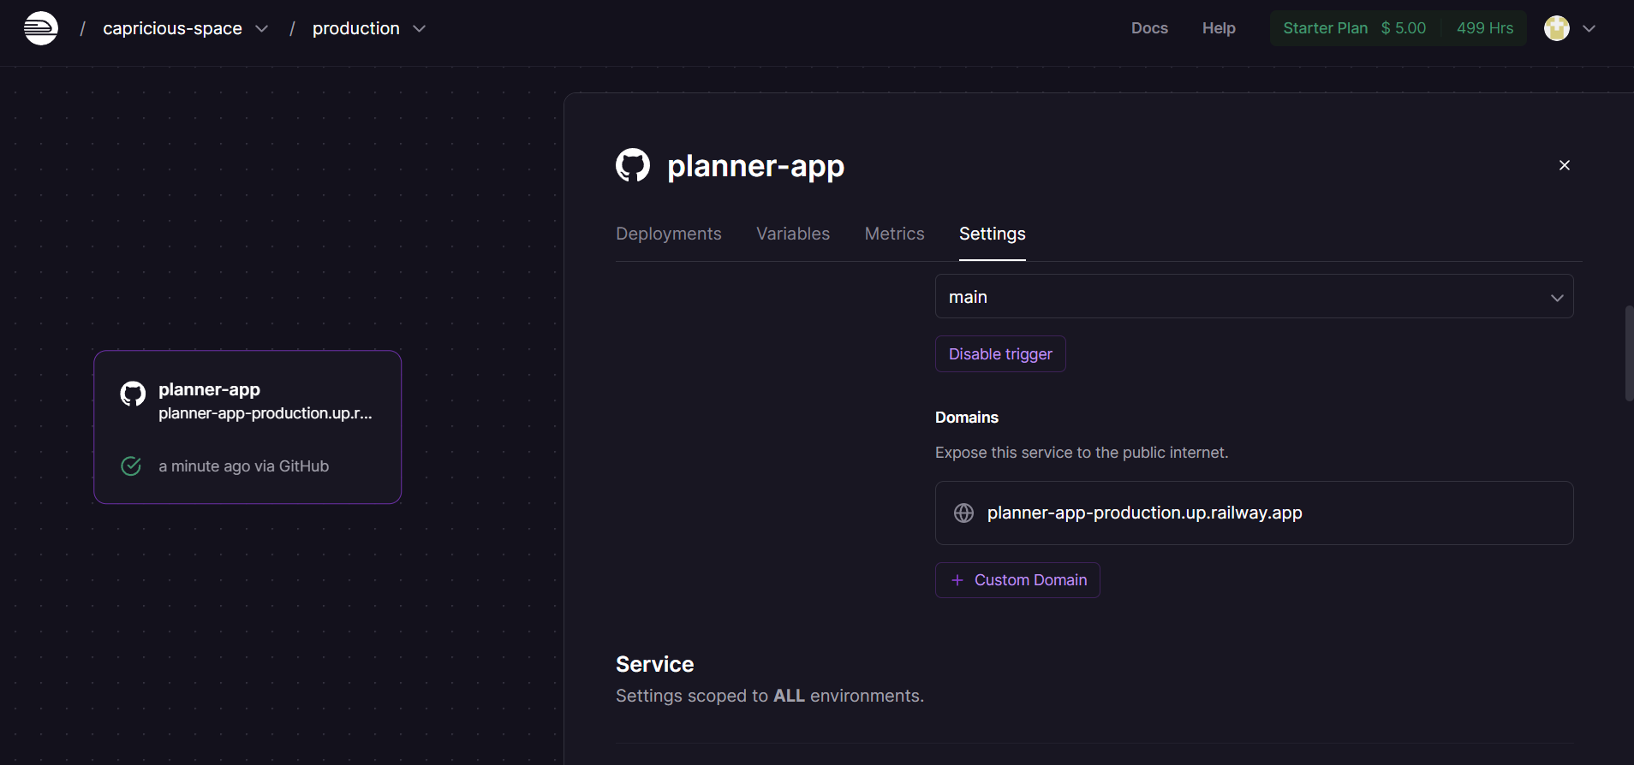Image resolution: width=1634 pixels, height=765 pixels.
Task: Close the planner-app panel
Action: (x=1565, y=165)
